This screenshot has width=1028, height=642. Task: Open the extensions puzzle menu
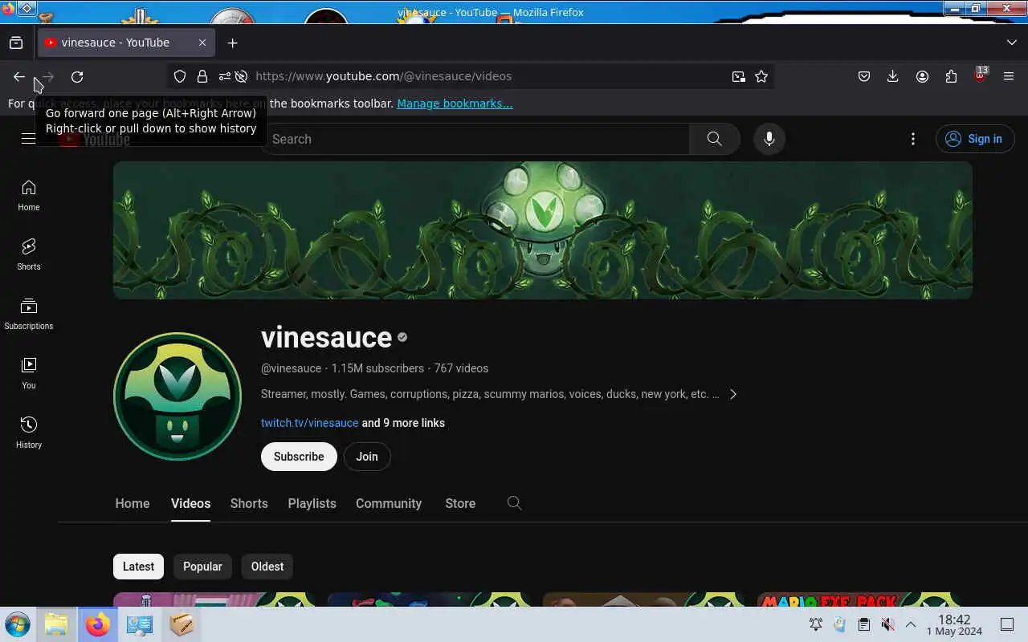(951, 76)
